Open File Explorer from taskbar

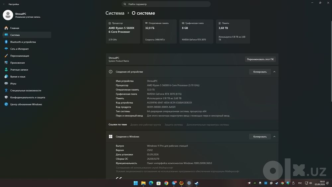pyautogui.click(x=143, y=183)
